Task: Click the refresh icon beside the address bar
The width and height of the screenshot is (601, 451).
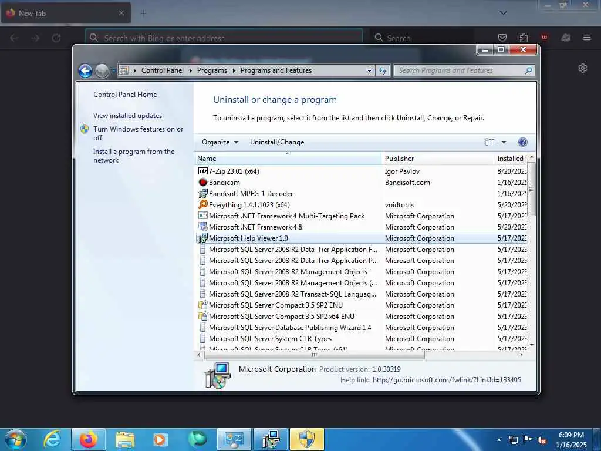Action: pyautogui.click(x=383, y=70)
